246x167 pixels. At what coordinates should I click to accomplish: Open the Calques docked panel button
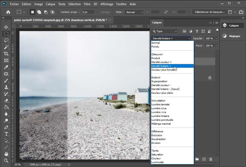(x=233, y=25)
